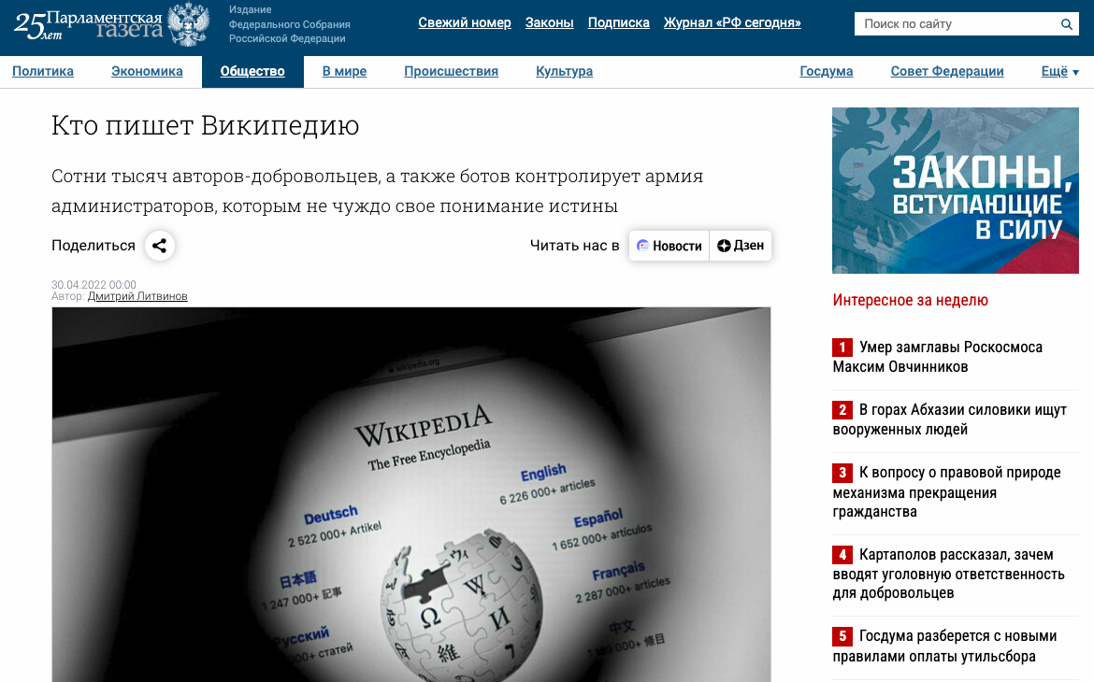Open Новости news button

coord(669,246)
